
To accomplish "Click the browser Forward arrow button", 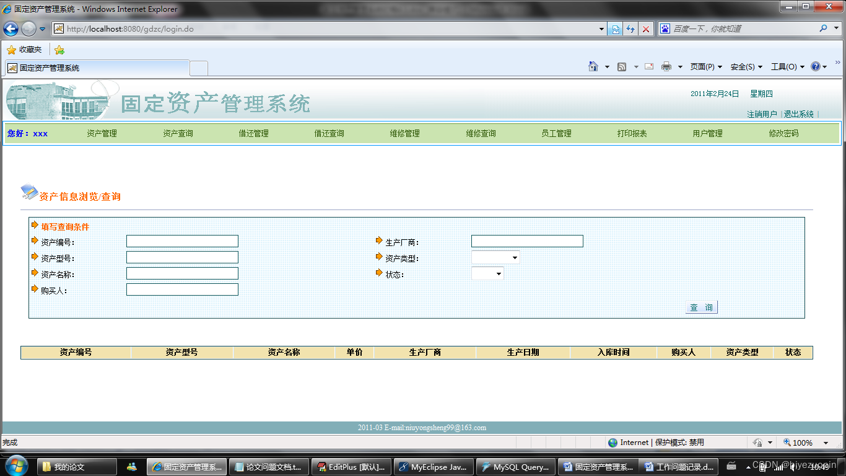I will click(28, 29).
